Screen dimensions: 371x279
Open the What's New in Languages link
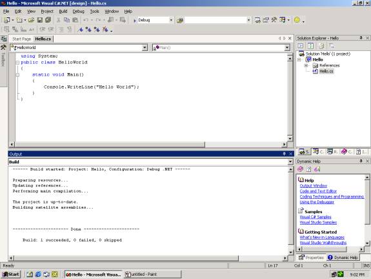[322, 237]
